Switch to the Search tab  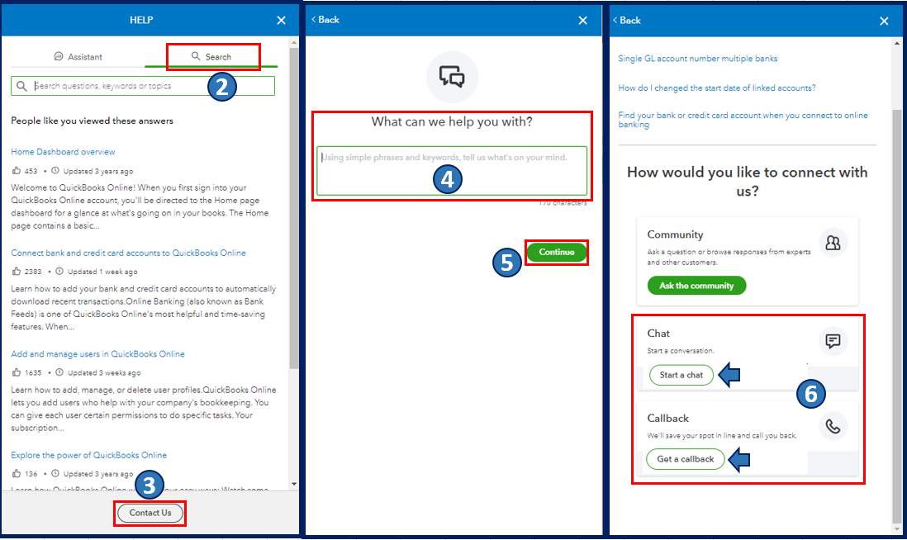[x=211, y=57]
